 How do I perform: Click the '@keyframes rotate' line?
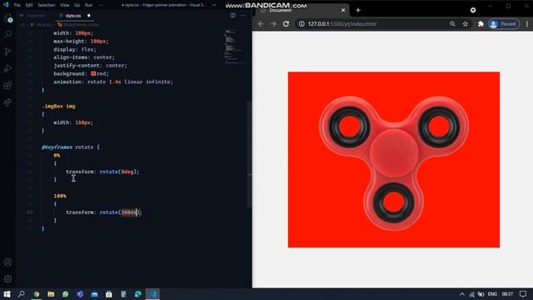click(70, 147)
